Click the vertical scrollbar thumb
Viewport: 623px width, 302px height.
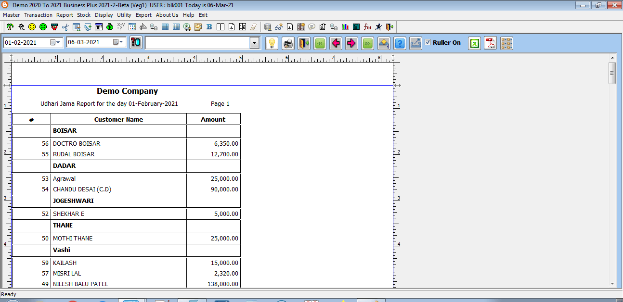point(612,73)
